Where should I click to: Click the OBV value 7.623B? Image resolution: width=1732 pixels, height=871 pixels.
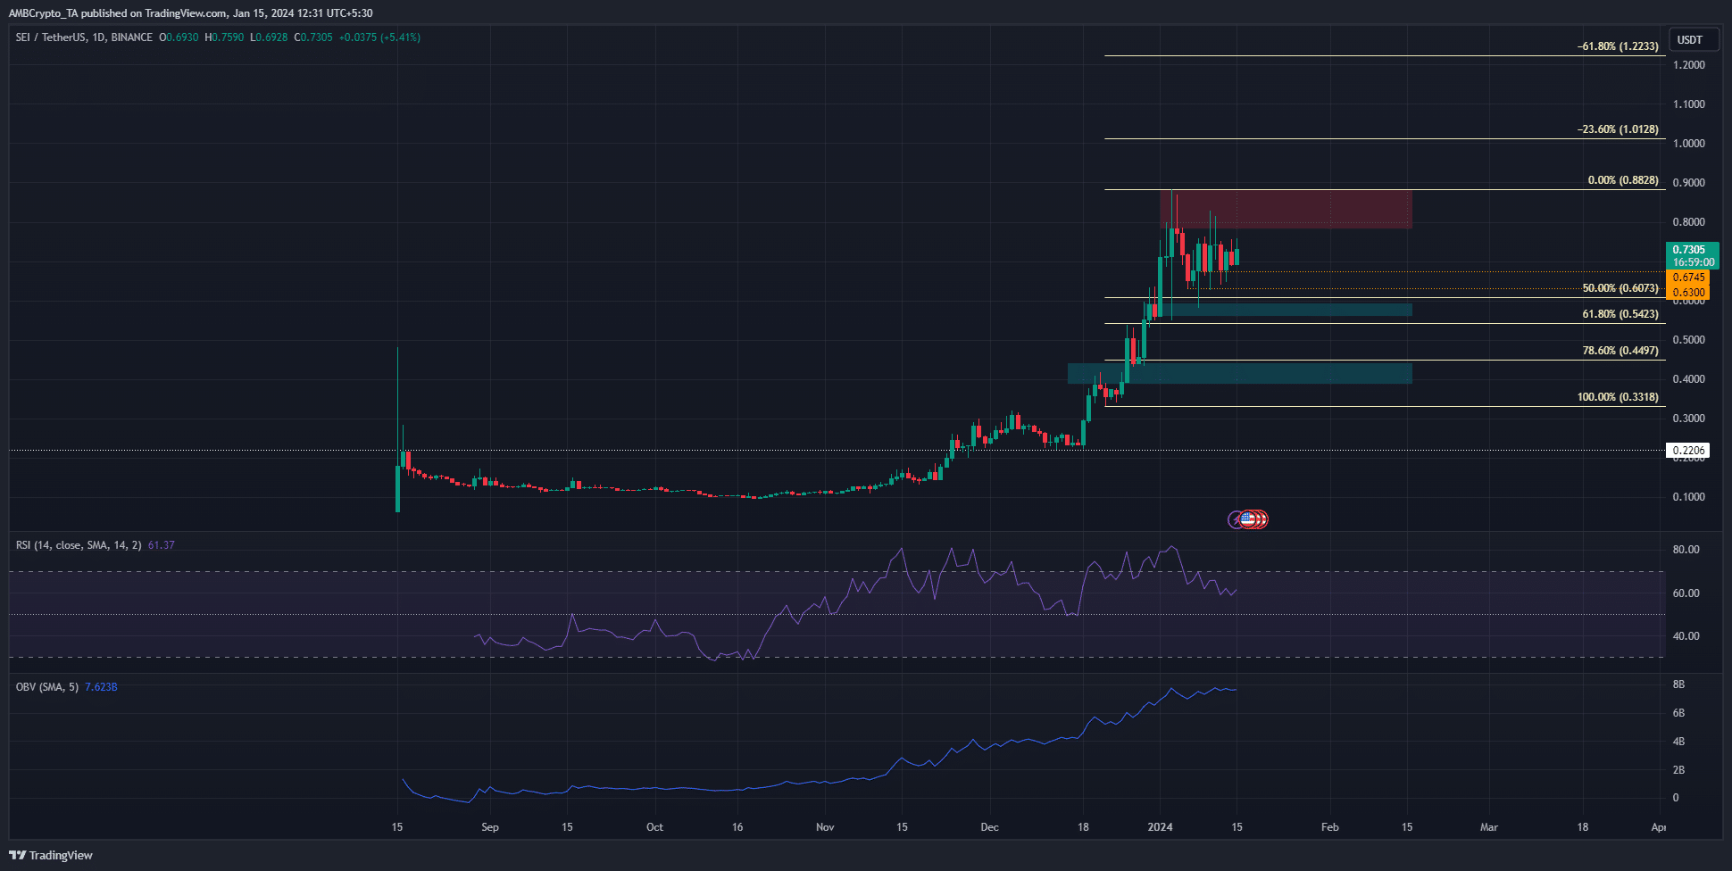coord(101,686)
